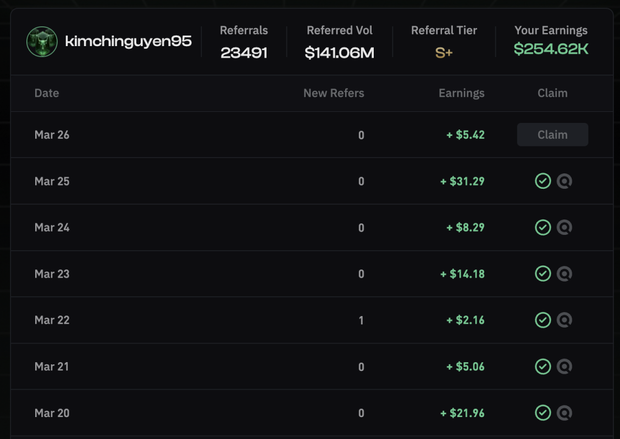Click the Referred Vol value $141.06M

pyautogui.click(x=339, y=53)
